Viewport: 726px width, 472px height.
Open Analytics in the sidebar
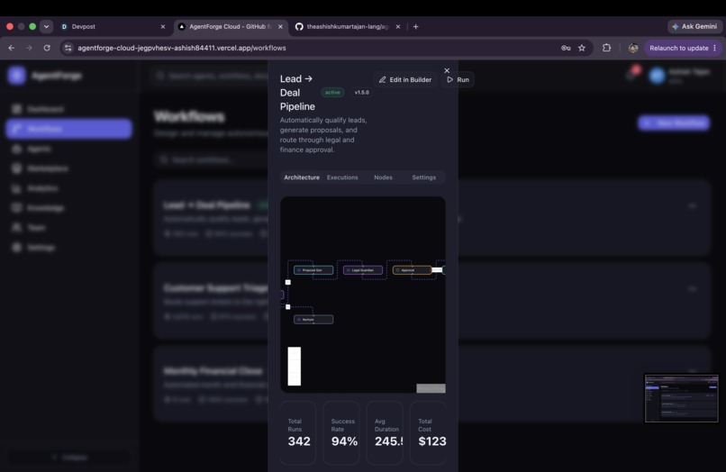pos(68,188)
